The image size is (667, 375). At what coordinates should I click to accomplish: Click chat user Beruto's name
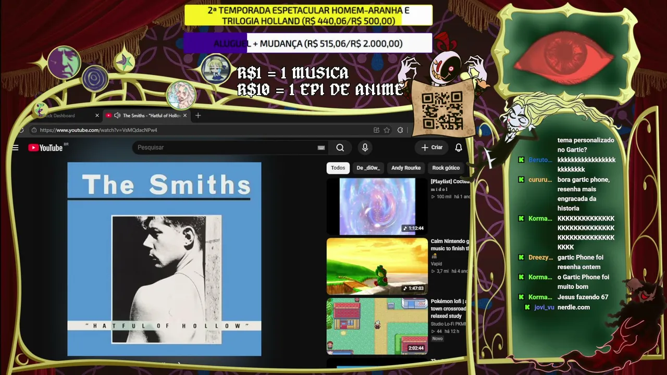pos(540,160)
